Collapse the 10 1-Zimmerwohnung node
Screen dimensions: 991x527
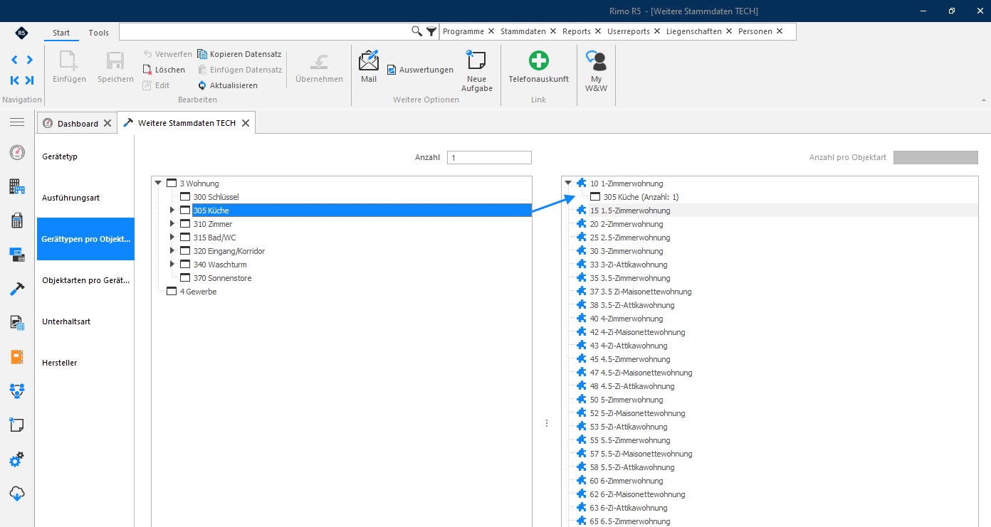click(568, 183)
